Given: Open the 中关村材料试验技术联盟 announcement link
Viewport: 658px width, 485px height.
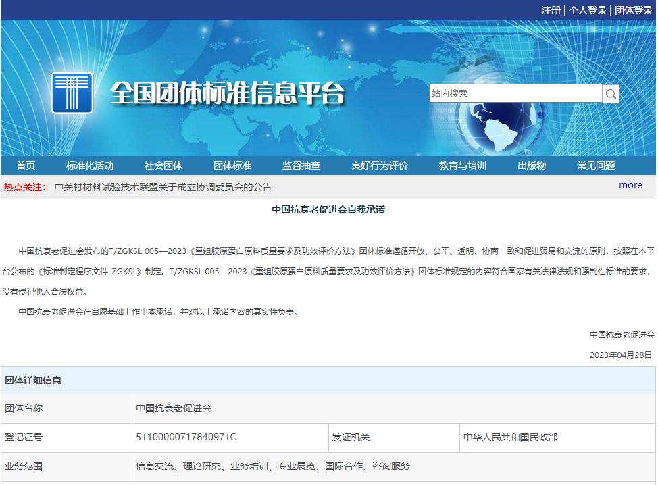Looking at the screenshot, I should [163, 187].
